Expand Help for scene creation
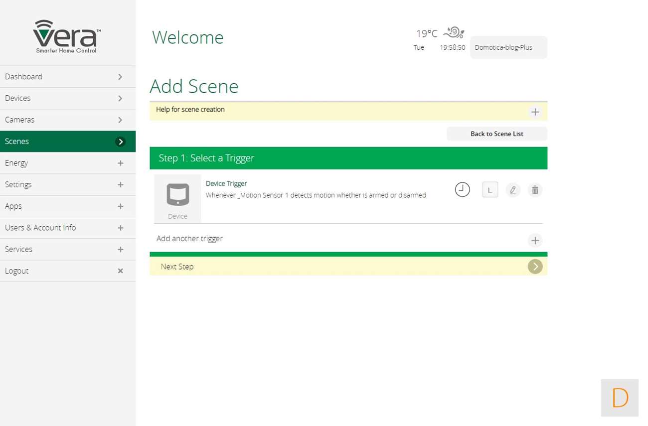Screen dimensions: 648x426 535,112
